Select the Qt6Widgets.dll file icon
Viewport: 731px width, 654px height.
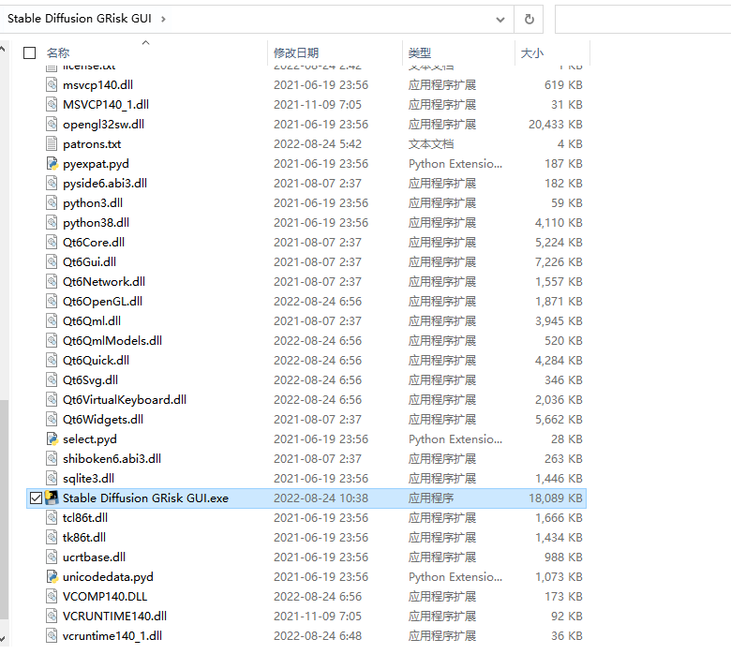52,419
